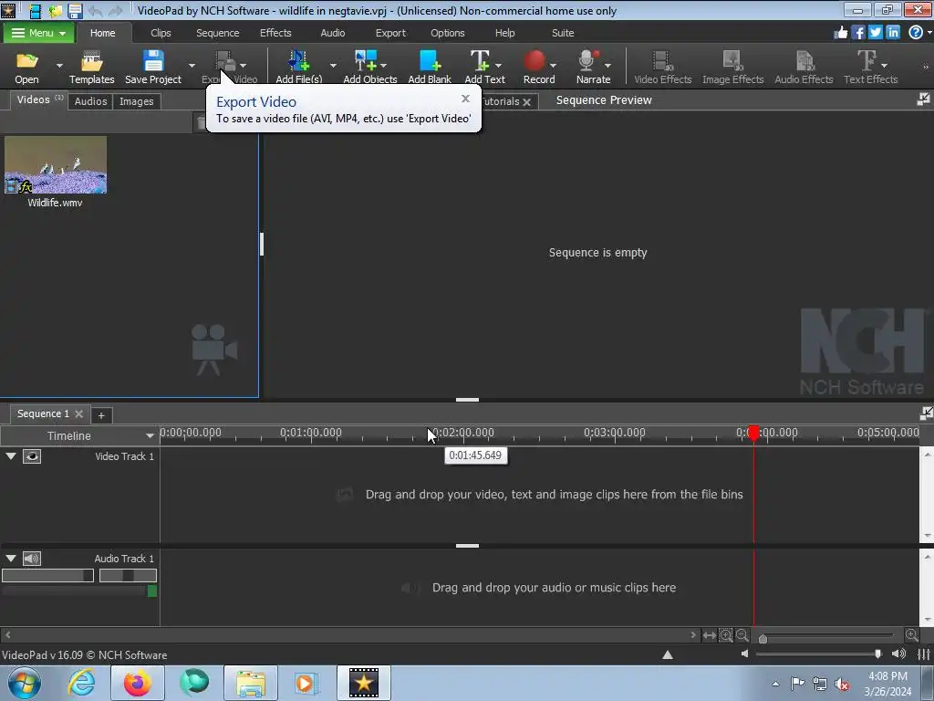Expand the Open button dropdown arrow

click(59, 65)
